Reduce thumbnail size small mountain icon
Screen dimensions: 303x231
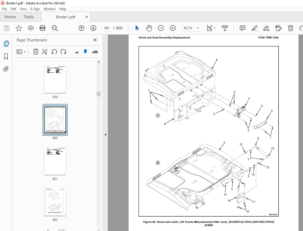pos(77,52)
